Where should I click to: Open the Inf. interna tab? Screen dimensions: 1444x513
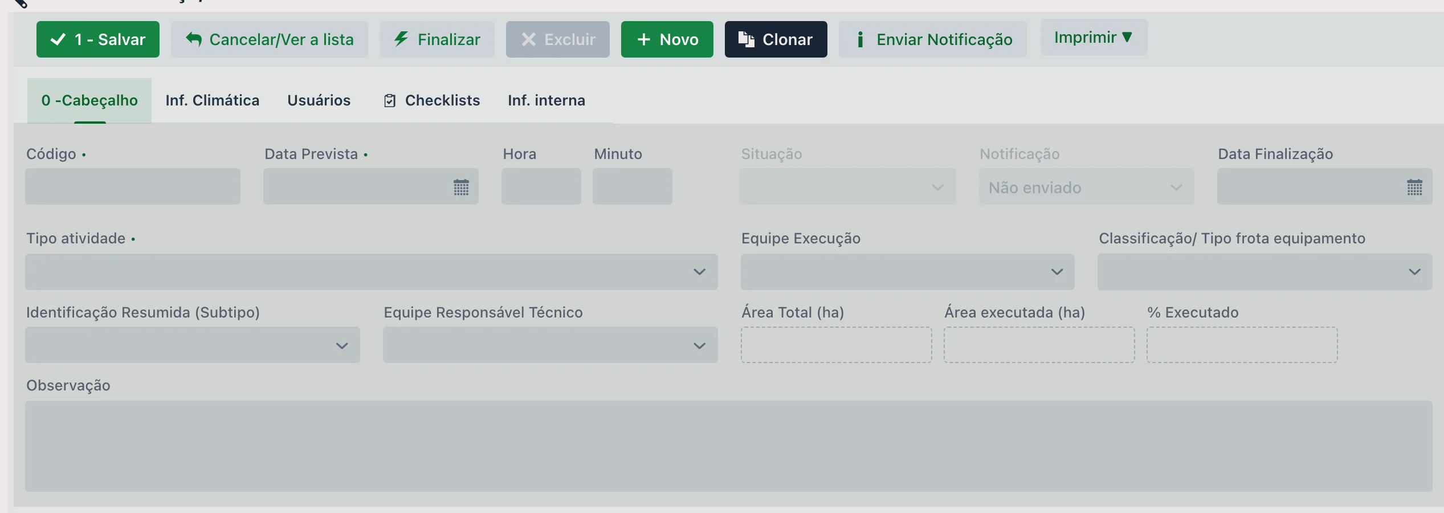[546, 100]
